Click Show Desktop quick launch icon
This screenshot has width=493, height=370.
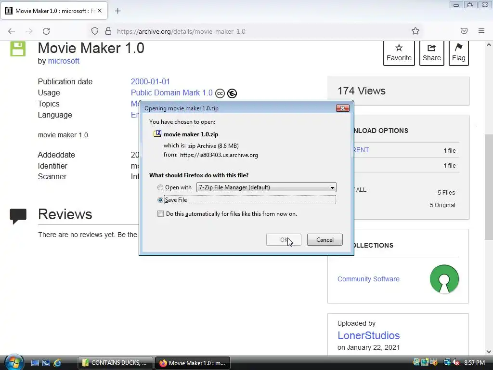click(35, 363)
